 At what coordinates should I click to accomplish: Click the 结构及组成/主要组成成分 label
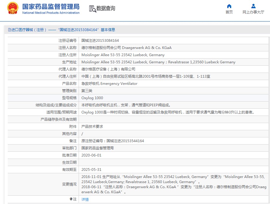point(56,105)
